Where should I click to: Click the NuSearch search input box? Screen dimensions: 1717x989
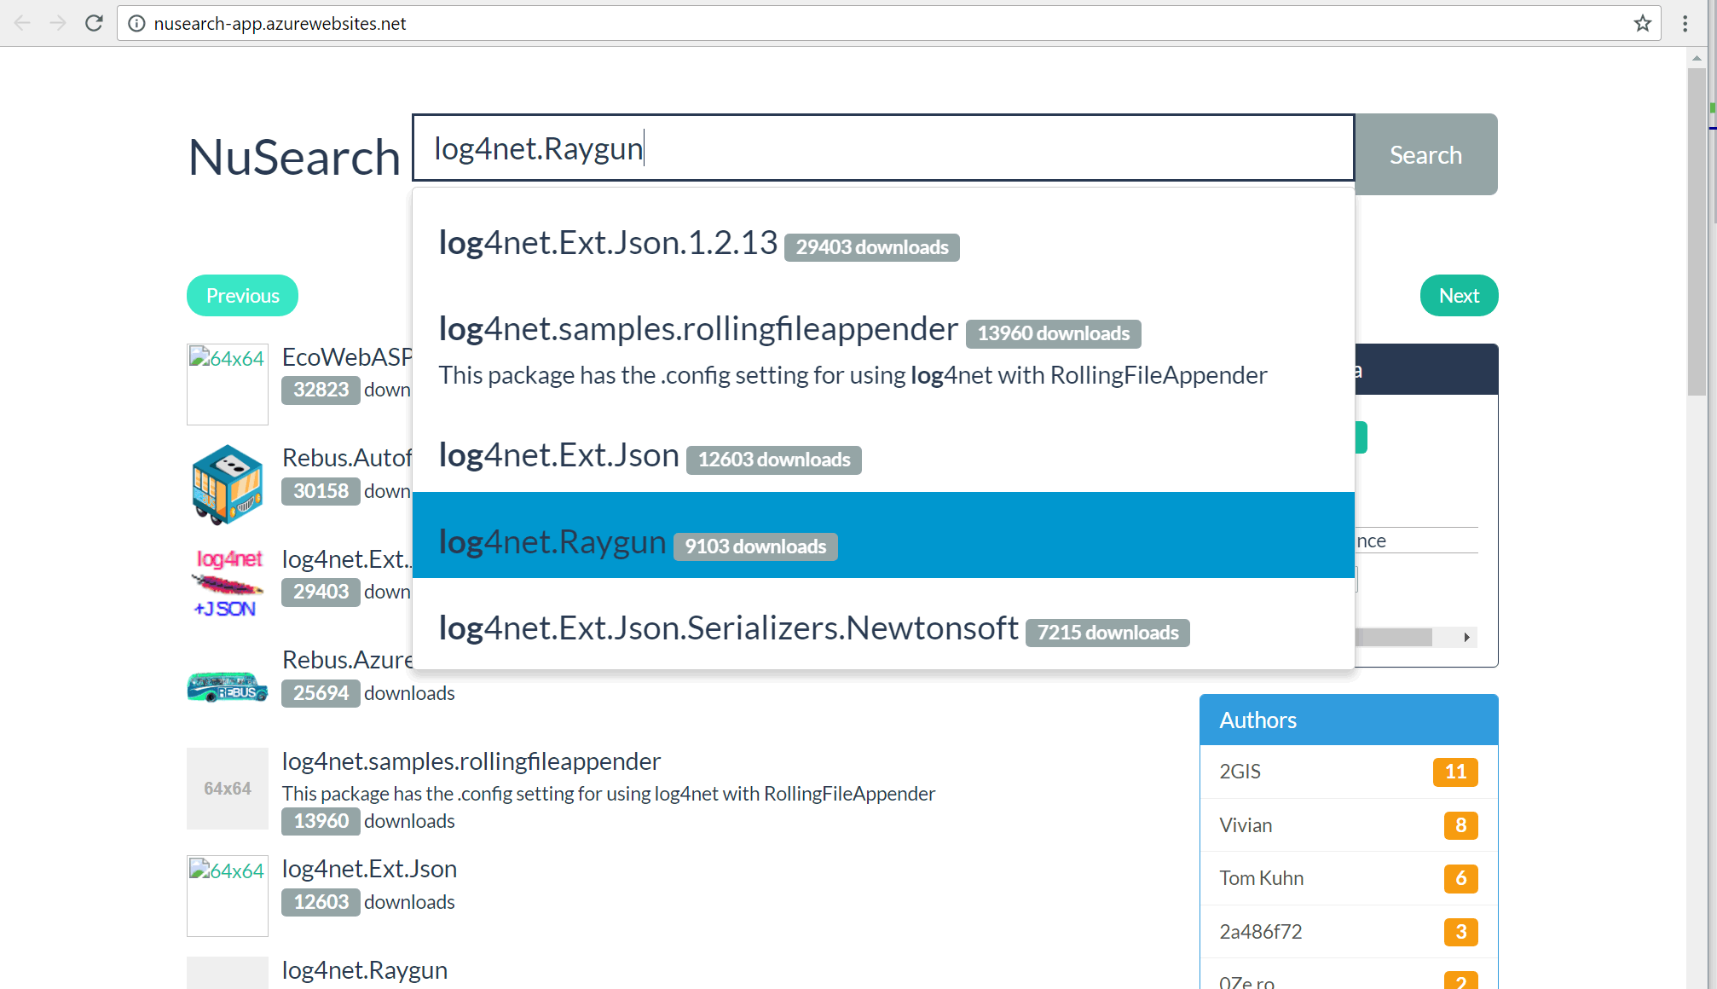click(x=883, y=148)
